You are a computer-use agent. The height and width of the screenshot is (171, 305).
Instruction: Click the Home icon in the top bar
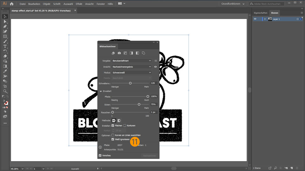coord(12,4)
